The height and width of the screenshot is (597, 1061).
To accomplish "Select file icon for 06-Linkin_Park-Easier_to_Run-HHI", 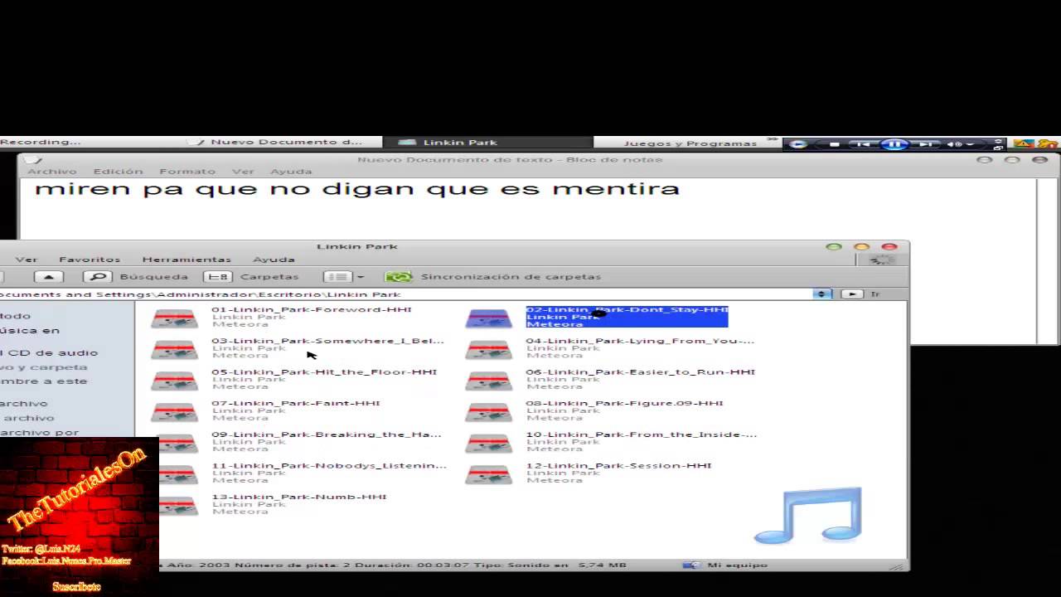I will 489,381.
